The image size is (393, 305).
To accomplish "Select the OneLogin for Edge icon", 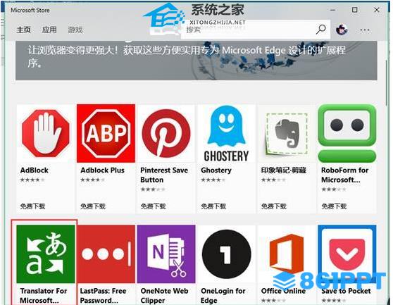I will pos(226,254).
